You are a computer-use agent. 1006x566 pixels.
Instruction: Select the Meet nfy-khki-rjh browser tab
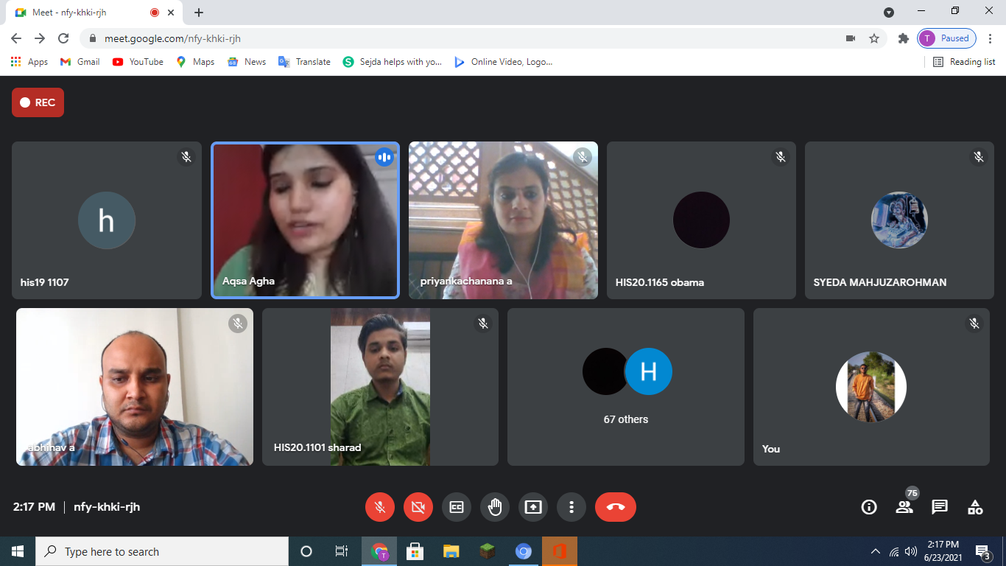81,13
